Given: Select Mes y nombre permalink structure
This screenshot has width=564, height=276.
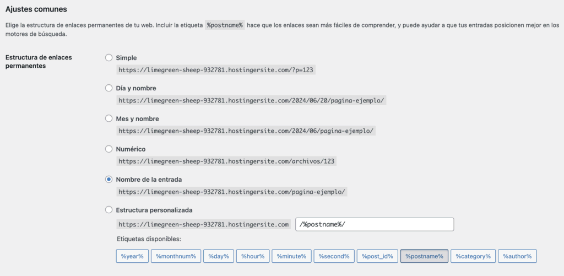Looking at the screenshot, I should click(109, 118).
